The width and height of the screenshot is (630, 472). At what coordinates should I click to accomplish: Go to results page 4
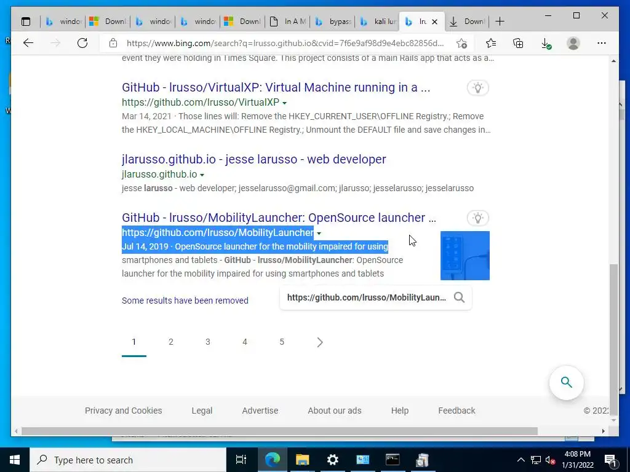pyautogui.click(x=245, y=342)
